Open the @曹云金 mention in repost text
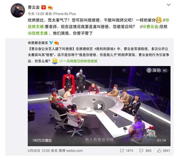 [150, 27]
